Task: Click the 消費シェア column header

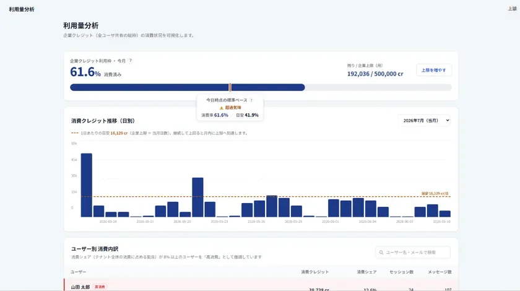Action: coord(366,272)
